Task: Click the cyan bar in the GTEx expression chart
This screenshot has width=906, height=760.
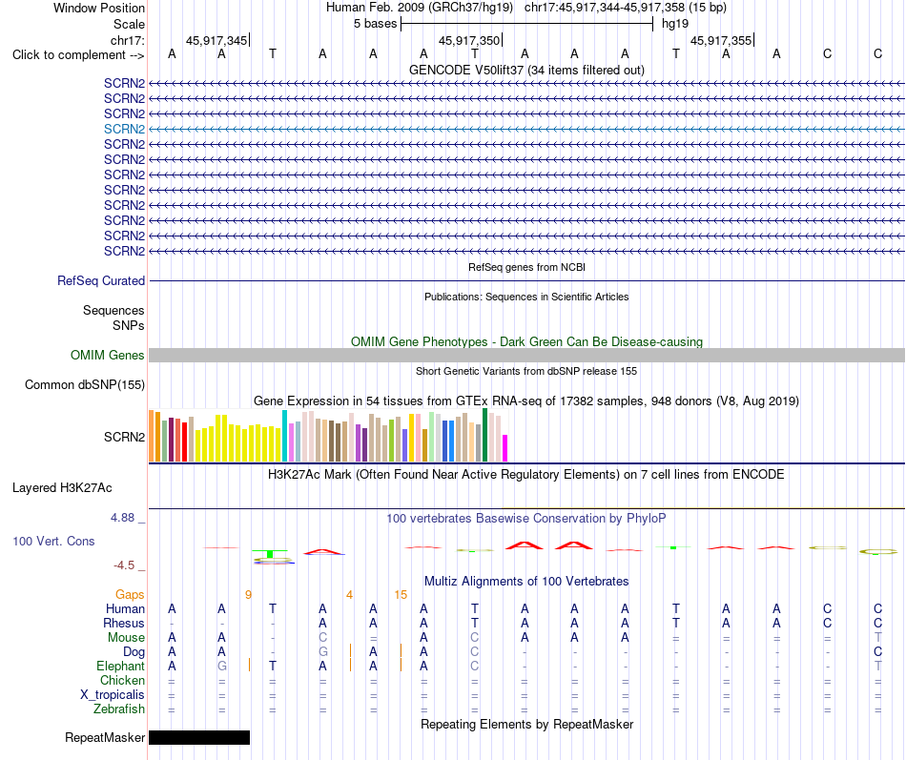Action: (284, 436)
